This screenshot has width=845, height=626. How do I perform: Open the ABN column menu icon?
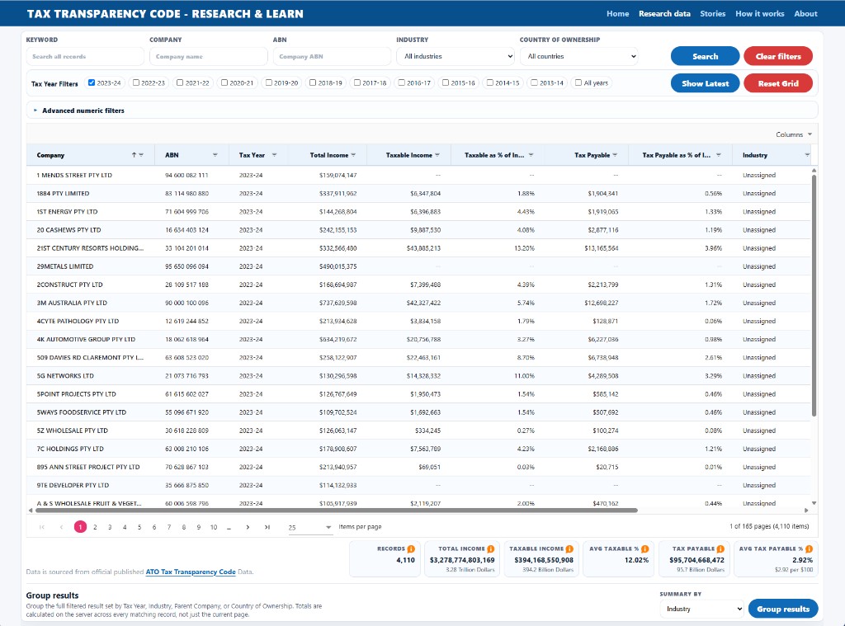[x=215, y=155]
